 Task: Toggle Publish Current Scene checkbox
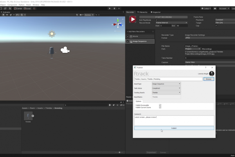point(160,108)
